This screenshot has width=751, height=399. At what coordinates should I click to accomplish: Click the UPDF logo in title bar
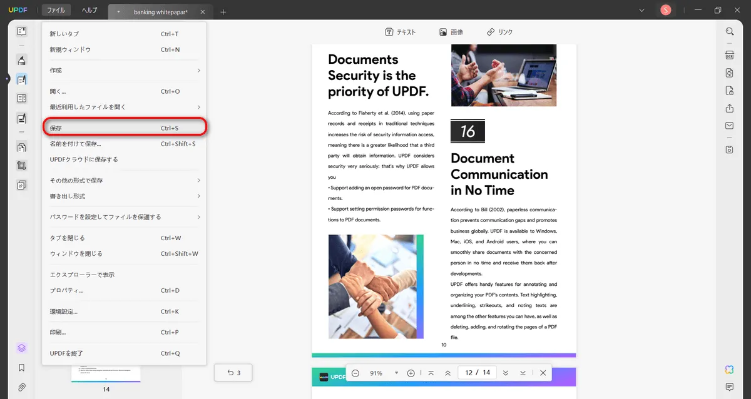pyautogui.click(x=17, y=11)
